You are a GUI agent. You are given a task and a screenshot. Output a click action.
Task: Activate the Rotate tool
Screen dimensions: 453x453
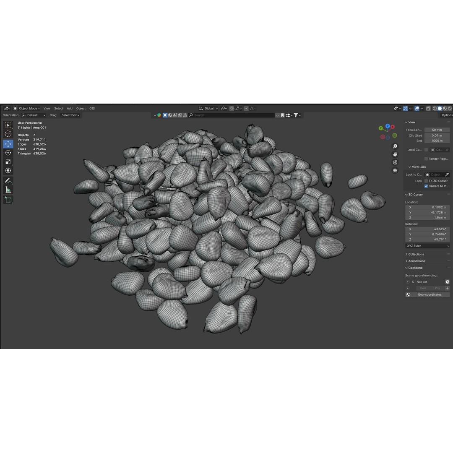point(8,153)
